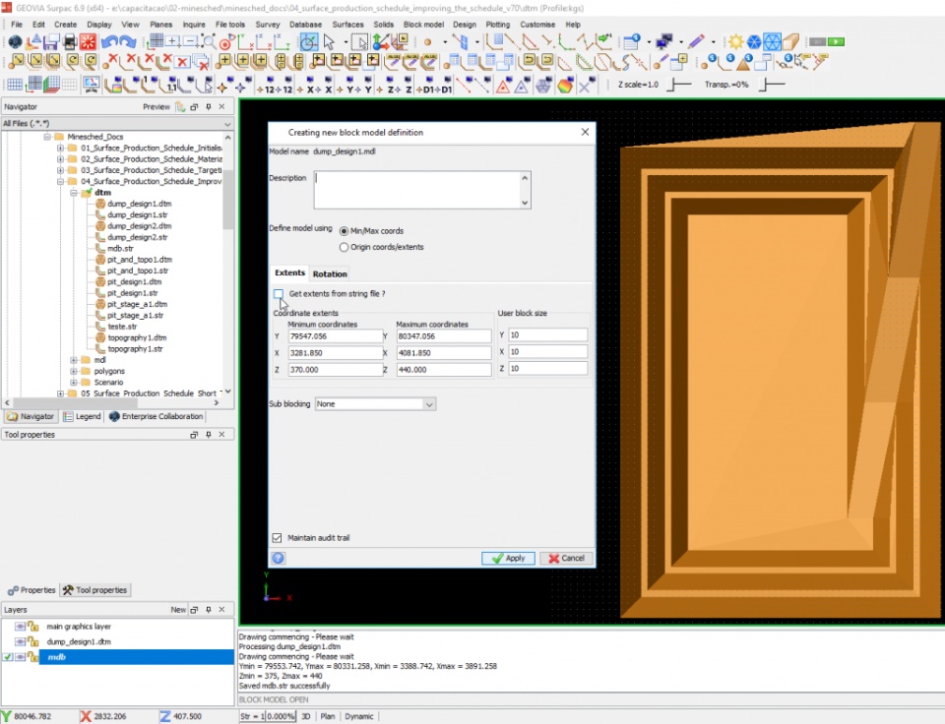Open the Block model menu
This screenshot has height=724, width=945.
(423, 24)
